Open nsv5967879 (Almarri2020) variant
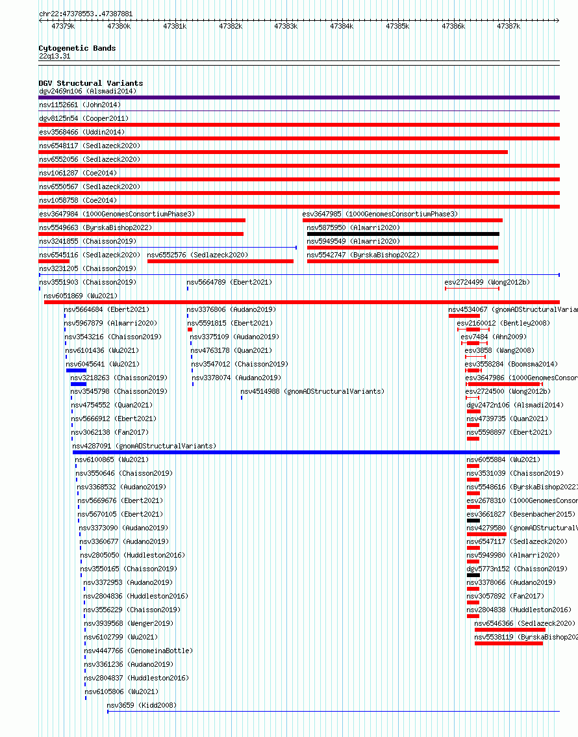Screen dimensions: 578x737 [111, 323]
